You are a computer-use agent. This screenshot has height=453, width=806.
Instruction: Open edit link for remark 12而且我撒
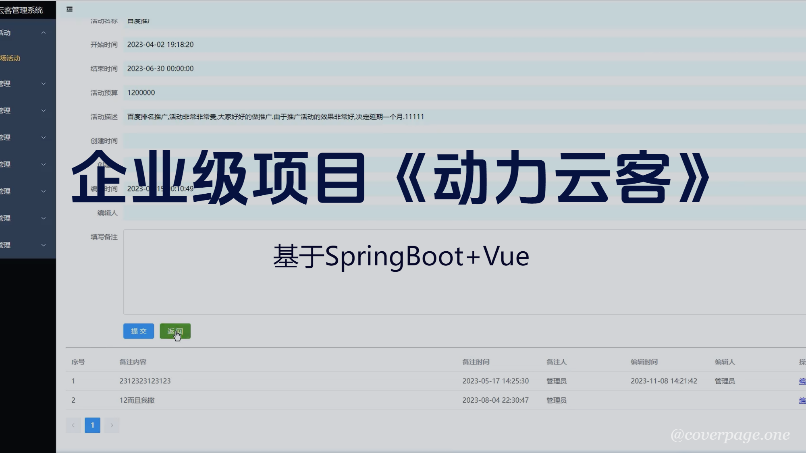(802, 401)
